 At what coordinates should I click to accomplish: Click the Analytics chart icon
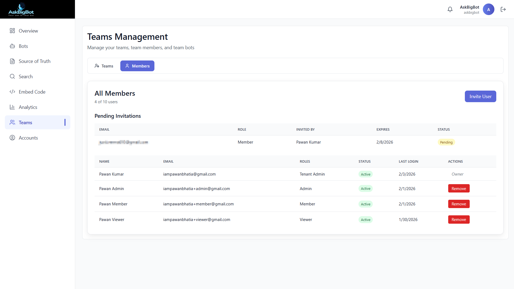[x=12, y=107]
